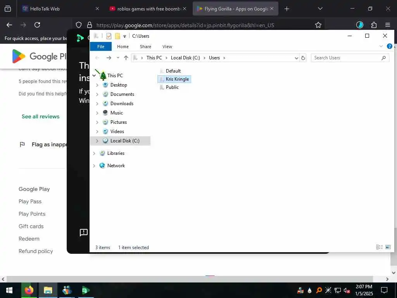397x298 pixels.
Task: Open the Windows Start menu
Action: point(9,290)
